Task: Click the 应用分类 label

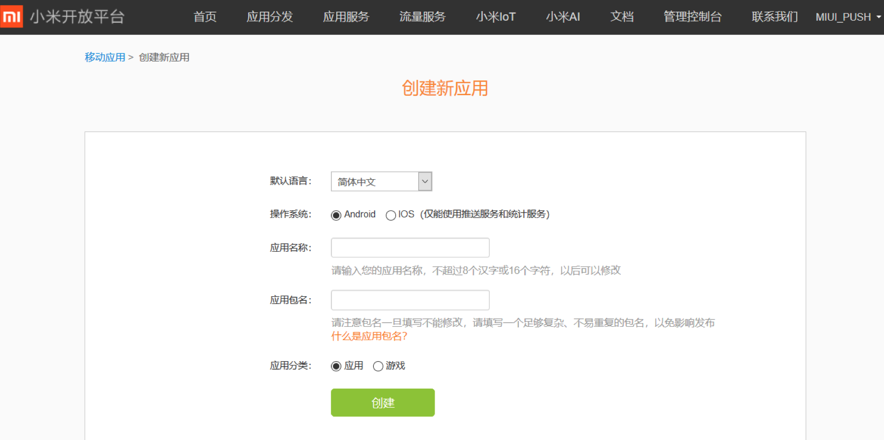Action: coord(291,365)
